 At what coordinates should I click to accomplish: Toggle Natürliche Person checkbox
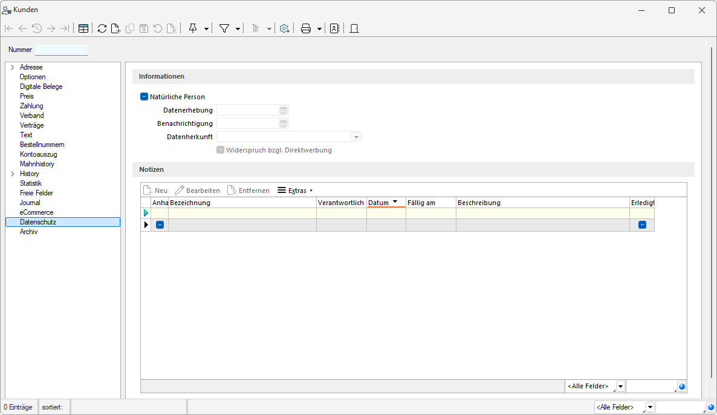pyautogui.click(x=144, y=97)
